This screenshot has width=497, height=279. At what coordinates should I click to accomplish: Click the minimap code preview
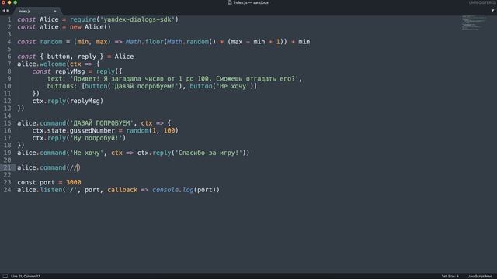point(473,22)
